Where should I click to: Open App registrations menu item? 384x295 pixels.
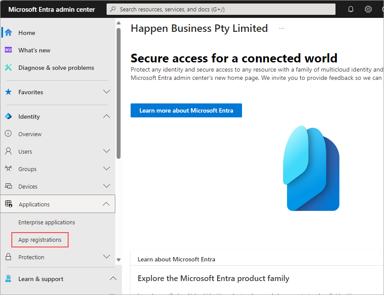pyautogui.click(x=40, y=240)
